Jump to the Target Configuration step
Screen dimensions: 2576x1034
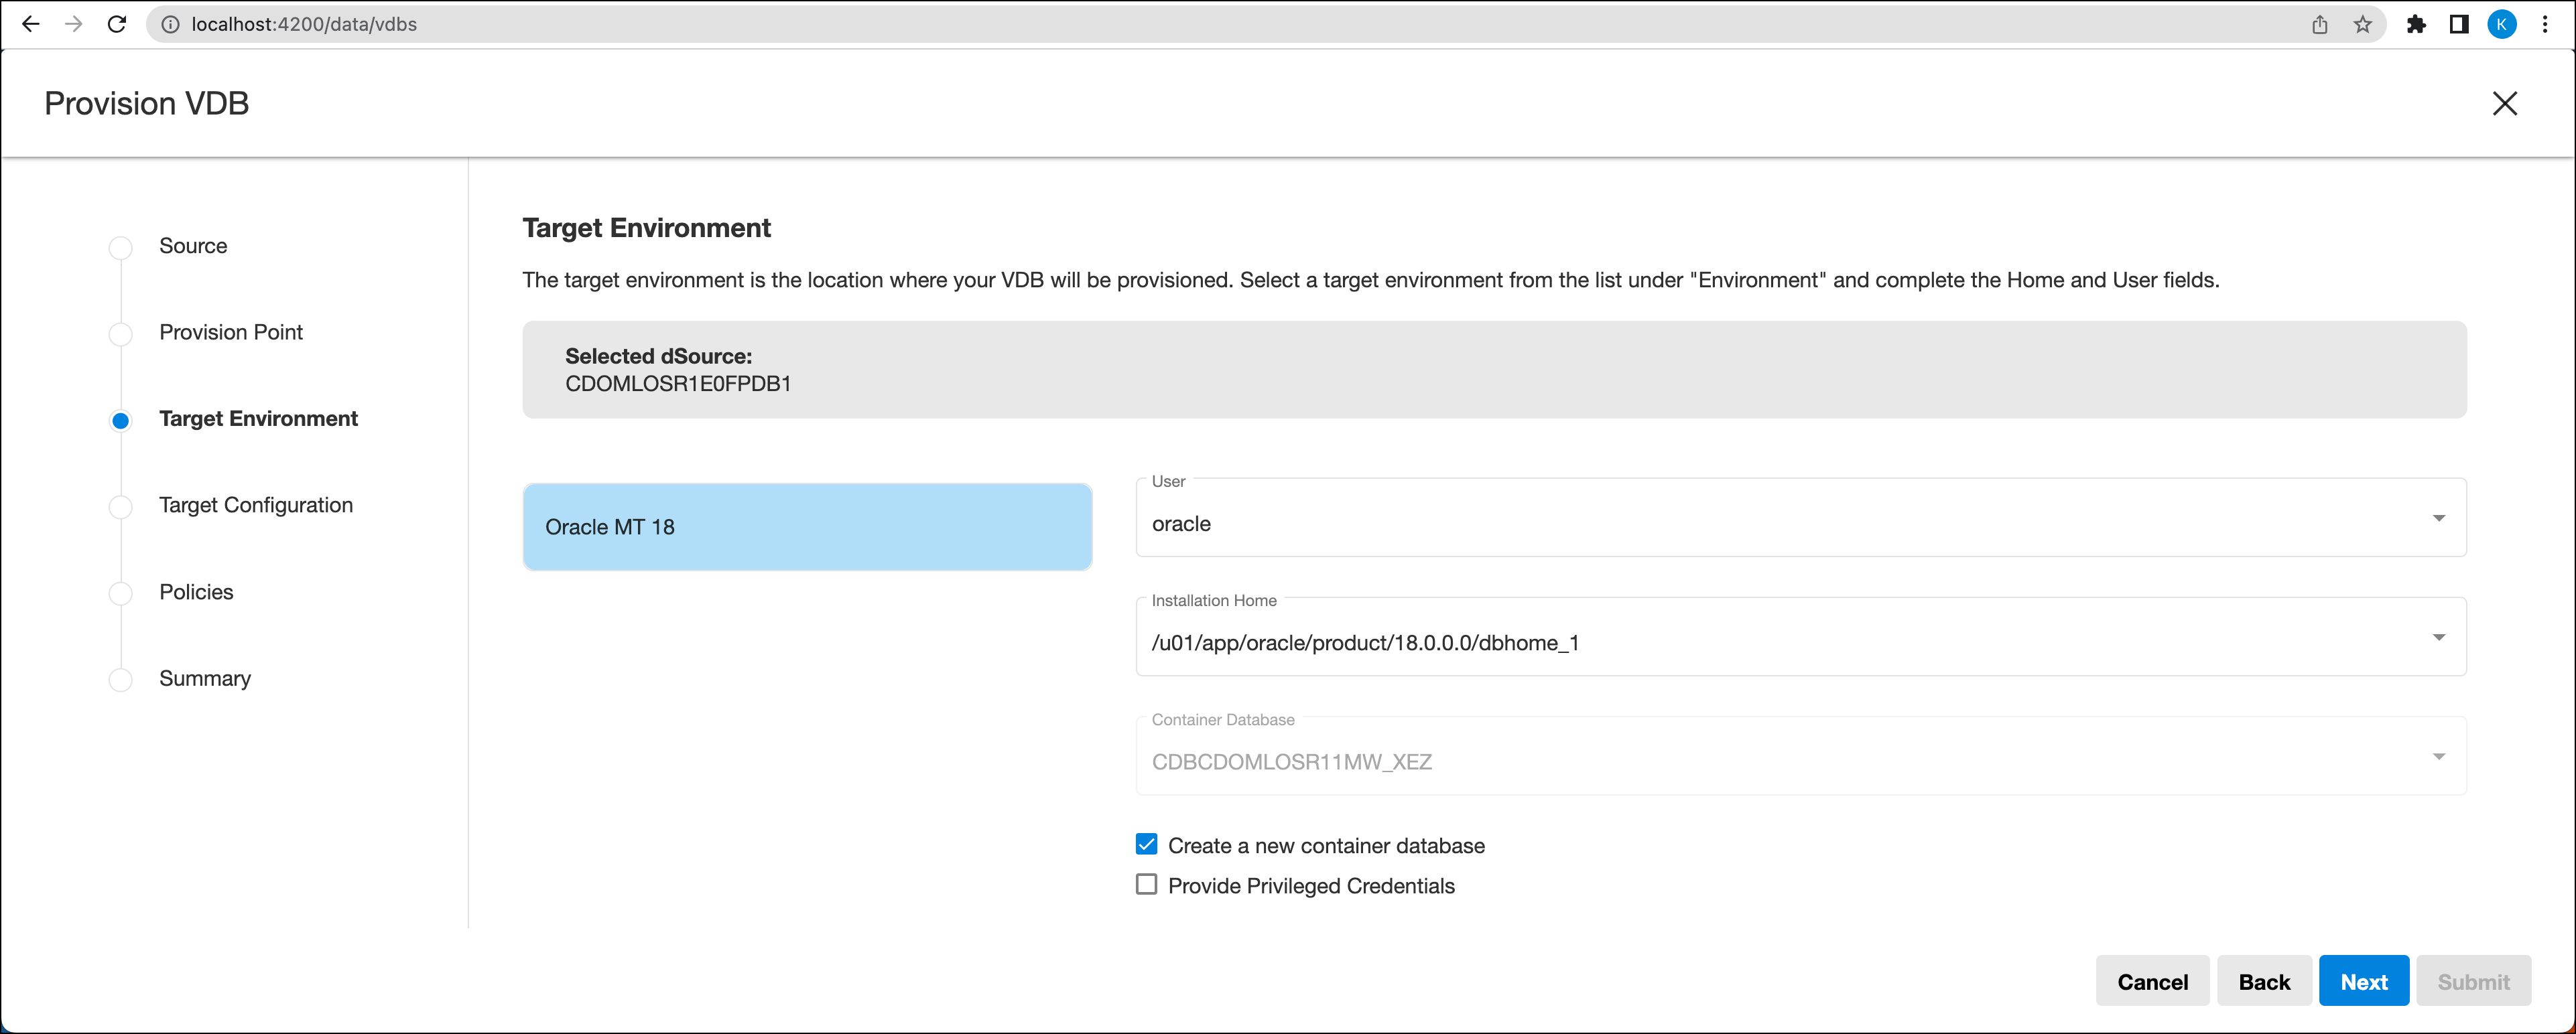pyautogui.click(x=255, y=506)
